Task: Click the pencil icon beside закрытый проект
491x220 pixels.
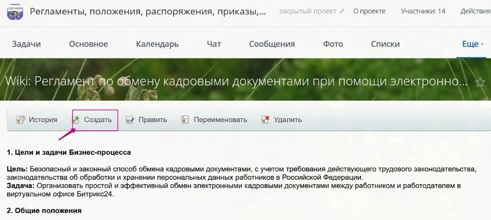Action: [341, 12]
